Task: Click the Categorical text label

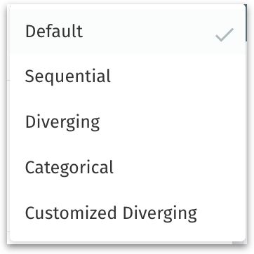Action: pyautogui.click(x=69, y=168)
